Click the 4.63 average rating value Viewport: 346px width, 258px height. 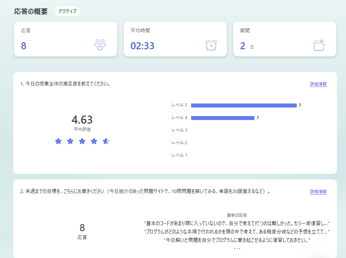[82, 120]
